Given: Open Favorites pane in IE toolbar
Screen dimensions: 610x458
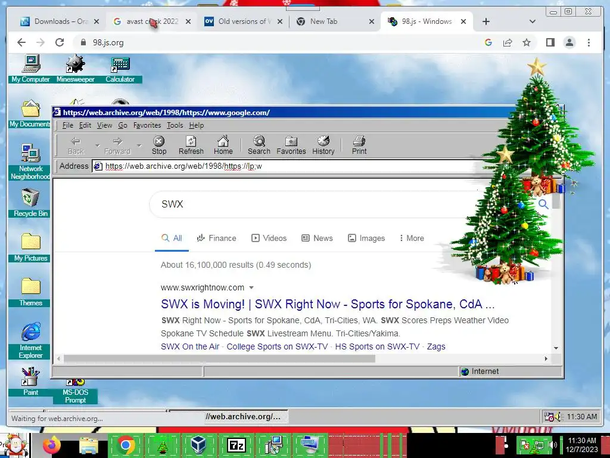Looking at the screenshot, I should click(x=291, y=146).
